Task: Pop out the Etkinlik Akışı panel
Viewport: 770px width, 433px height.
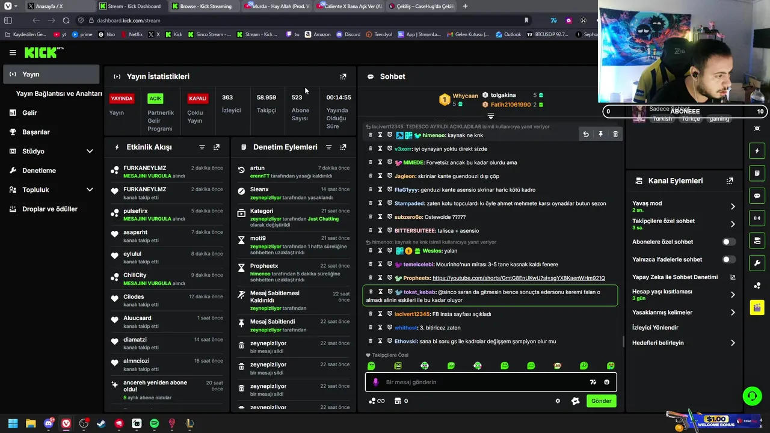Action: [x=217, y=147]
